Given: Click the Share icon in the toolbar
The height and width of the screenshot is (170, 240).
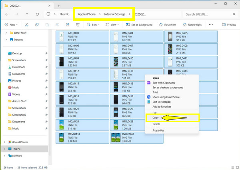Looking at the screenshot, I should (x=68, y=24).
